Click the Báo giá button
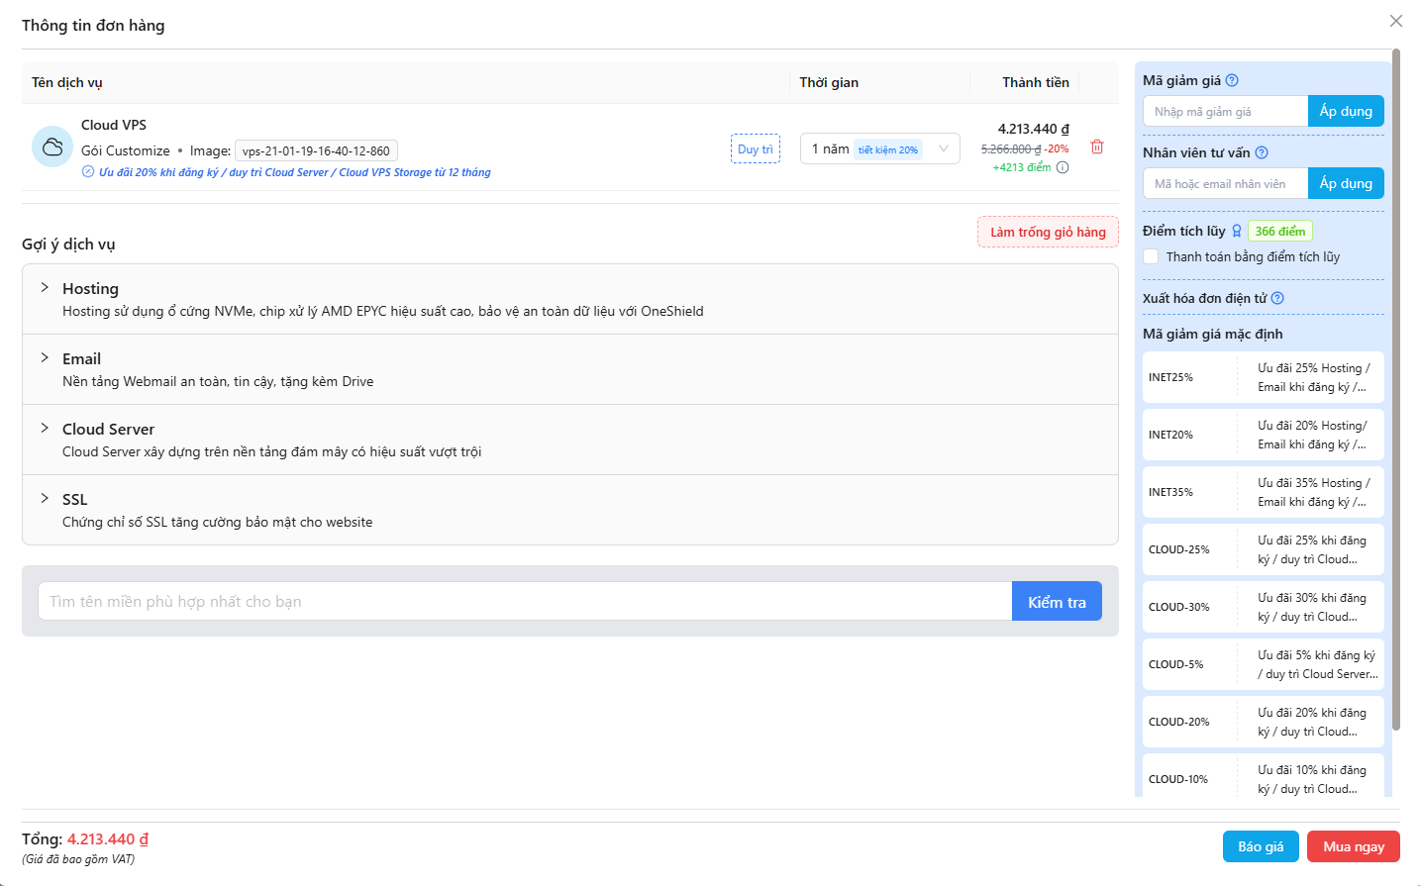Viewport: 1420px width, 886px height. click(1261, 846)
